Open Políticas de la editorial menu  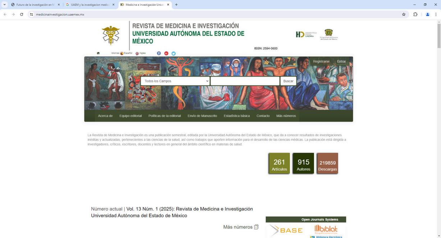click(x=165, y=116)
